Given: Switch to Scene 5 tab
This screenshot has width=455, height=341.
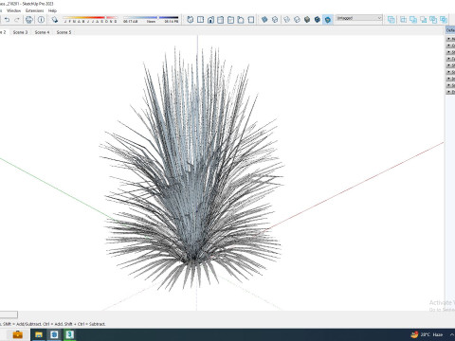Looking at the screenshot, I should tap(64, 32).
